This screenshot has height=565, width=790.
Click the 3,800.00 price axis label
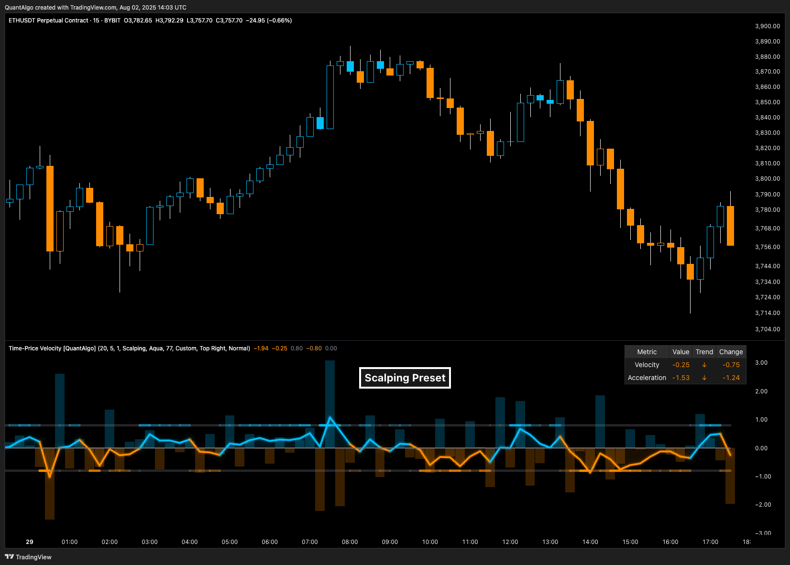coord(768,179)
